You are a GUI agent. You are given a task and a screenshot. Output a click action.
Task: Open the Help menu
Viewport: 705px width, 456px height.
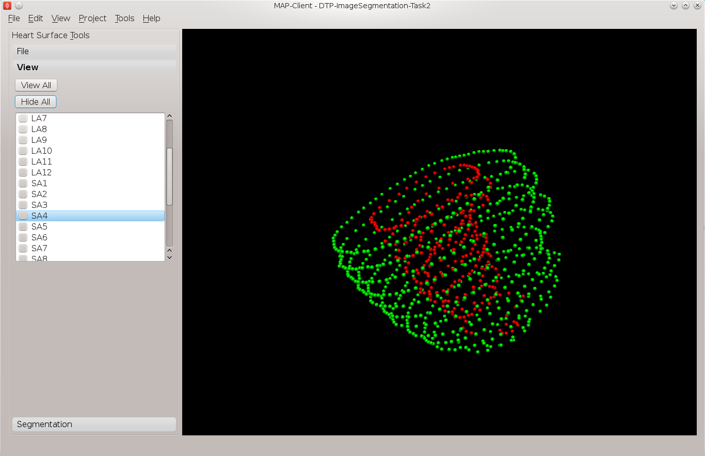151,18
